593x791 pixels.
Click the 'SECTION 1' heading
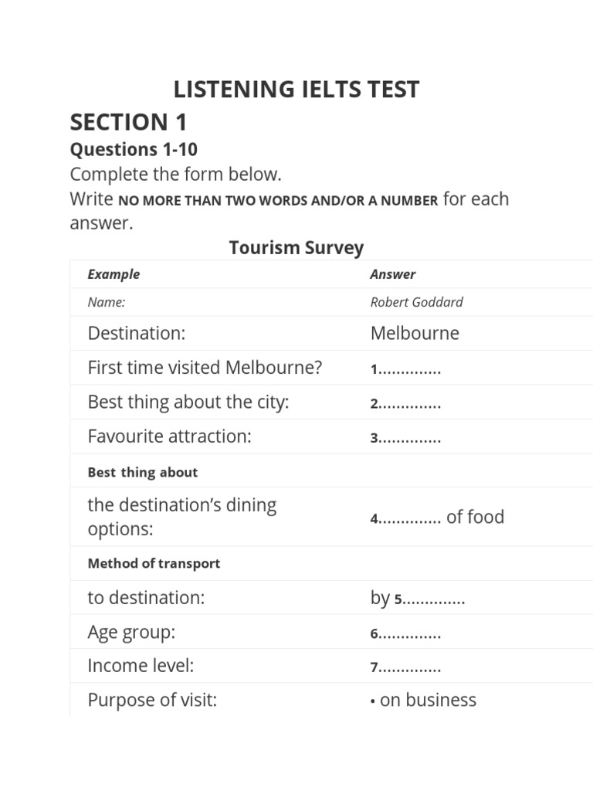coord(128,122)
